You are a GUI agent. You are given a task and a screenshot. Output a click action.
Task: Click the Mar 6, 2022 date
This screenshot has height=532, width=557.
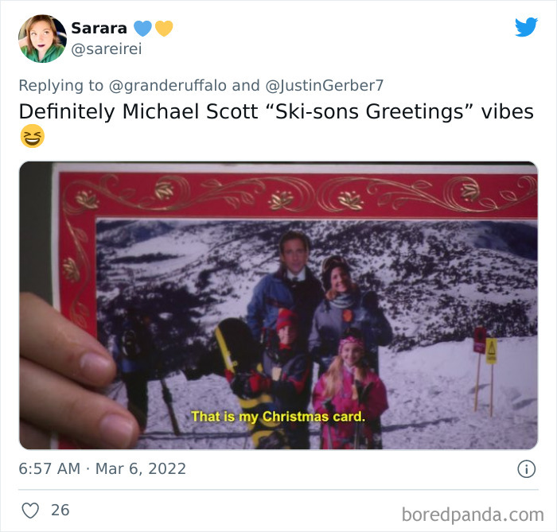[x=141, y=469]
